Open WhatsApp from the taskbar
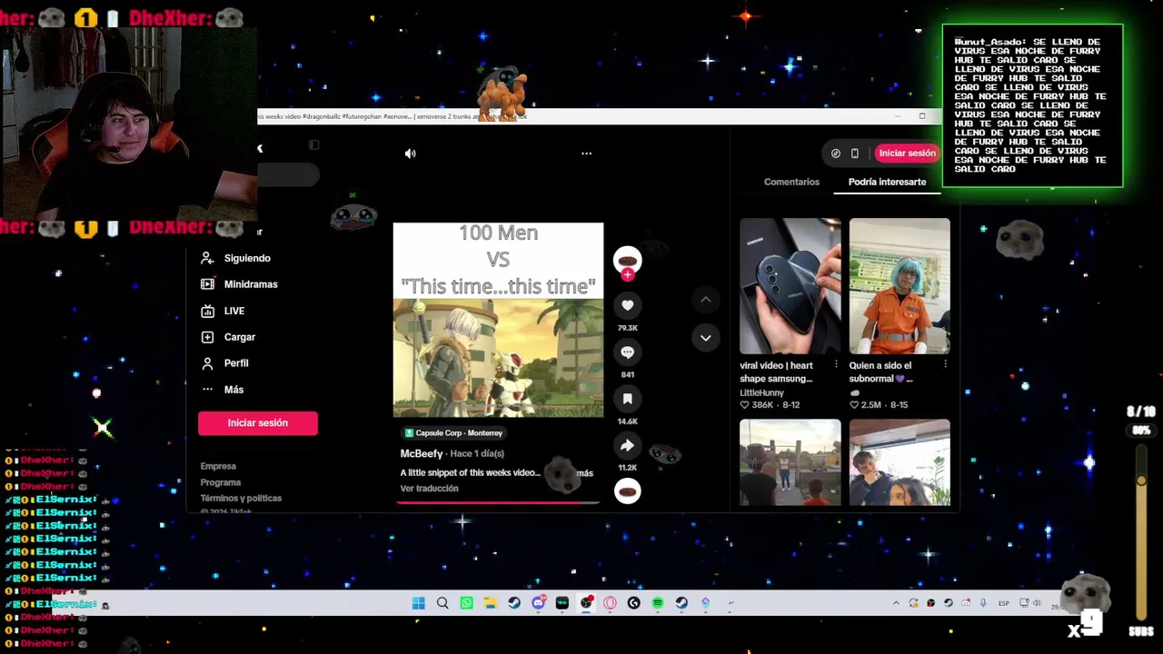Viewport: 1163px width, 654px height. 466,603
